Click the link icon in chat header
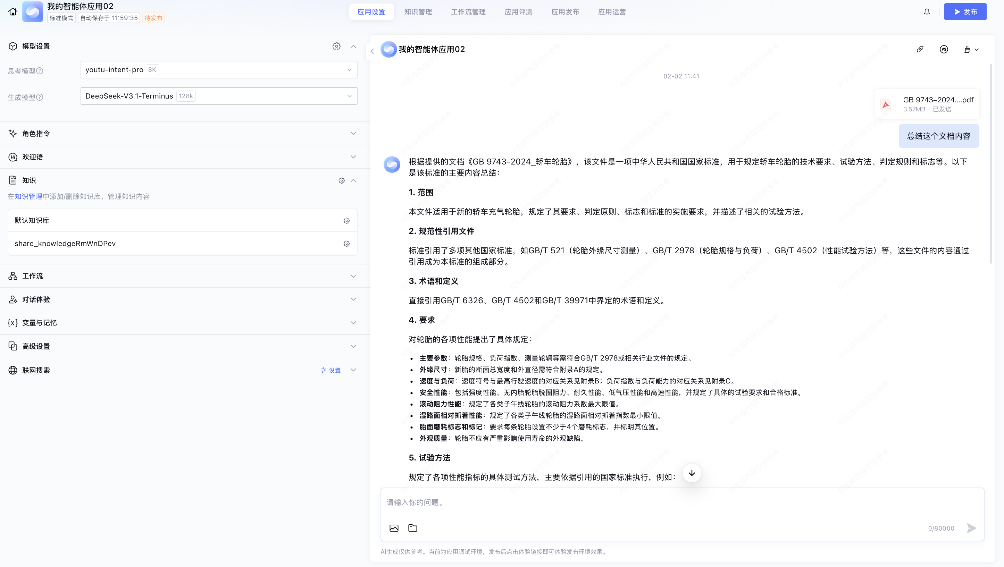The image size is (1004, 567). (920, 50)
